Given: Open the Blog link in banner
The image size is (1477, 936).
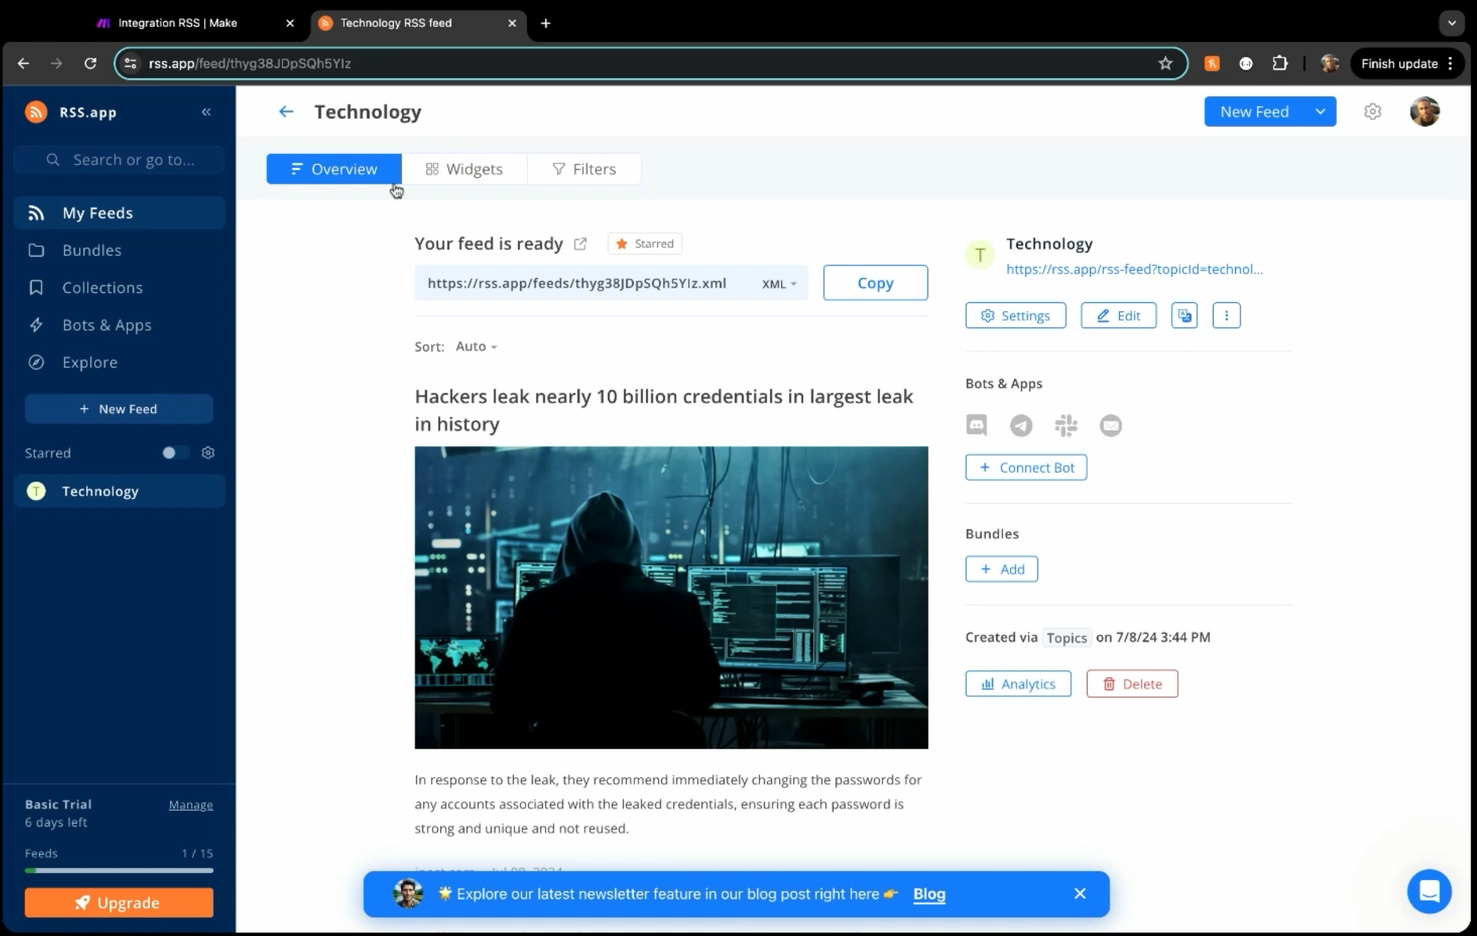Looking at the screenshot, I should click(x=929, y=894).
